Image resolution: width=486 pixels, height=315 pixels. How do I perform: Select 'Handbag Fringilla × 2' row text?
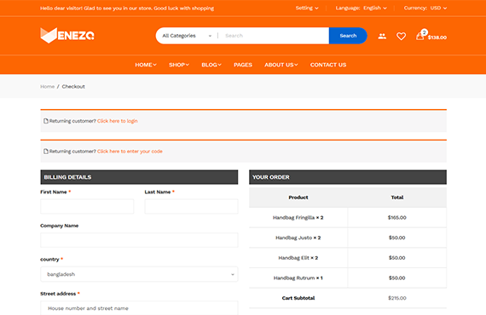click(x=298, y=218)
